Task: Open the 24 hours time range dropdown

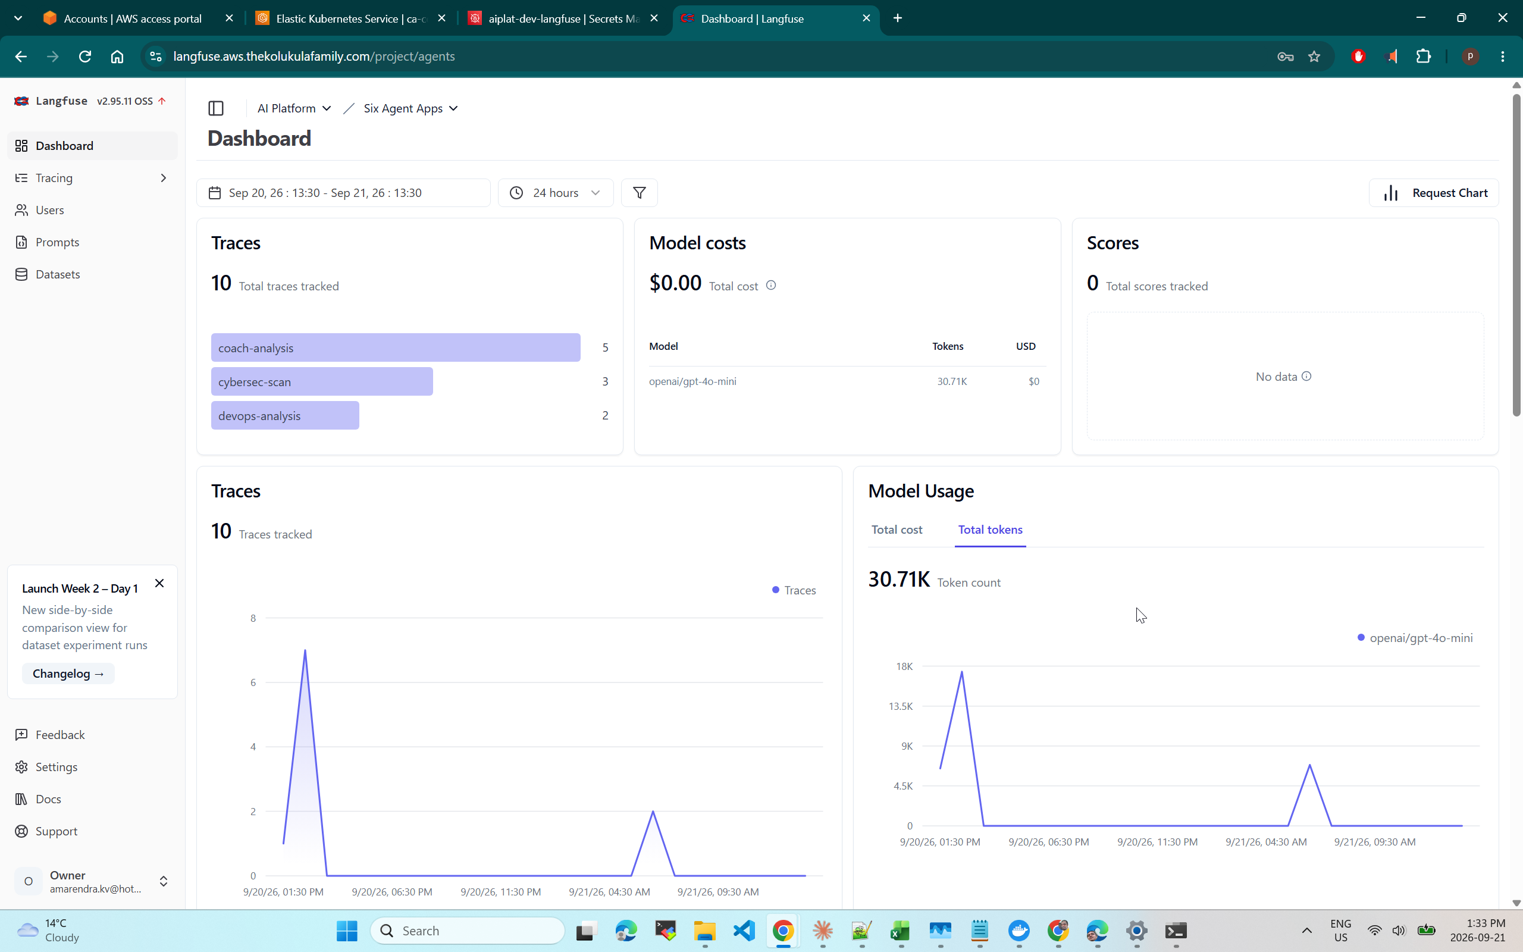Action: point(555,193)
